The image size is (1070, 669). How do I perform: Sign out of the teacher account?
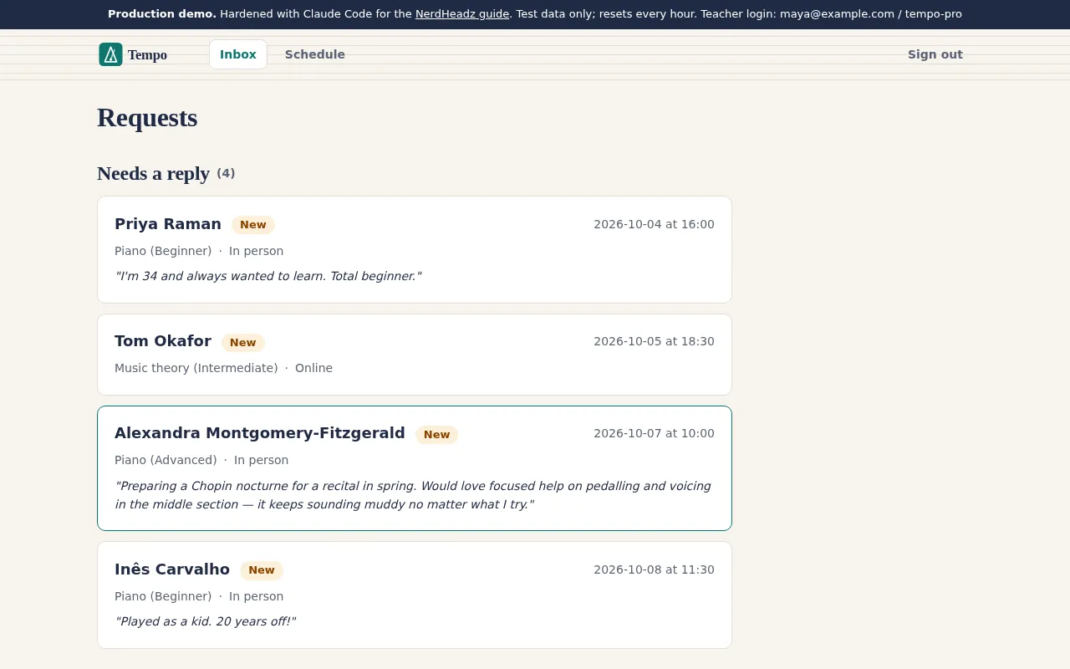click(x=935, y=54)
